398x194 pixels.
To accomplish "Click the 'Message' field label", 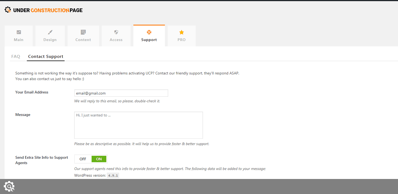I will [23, 115].
